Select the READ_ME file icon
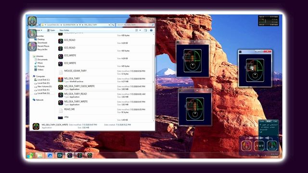The width and height of the screenshot is (308, 173). click(61, 111)
